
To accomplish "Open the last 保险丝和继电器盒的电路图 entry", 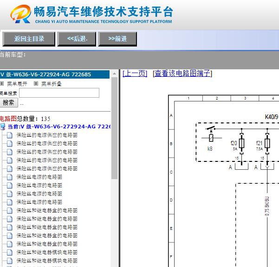I will pyautogui.click(x=47, y=244).
